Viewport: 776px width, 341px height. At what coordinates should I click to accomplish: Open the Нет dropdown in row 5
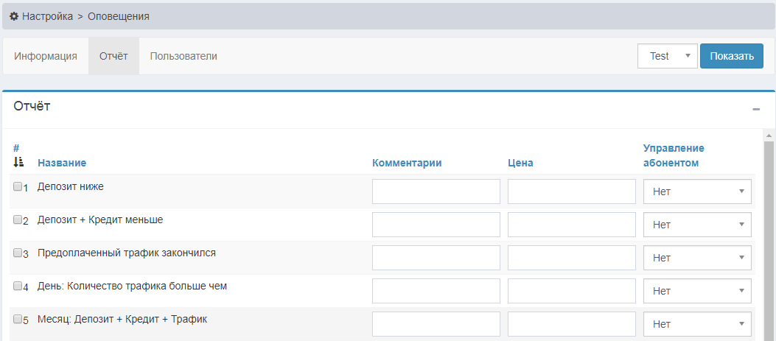tap(697, 324)
